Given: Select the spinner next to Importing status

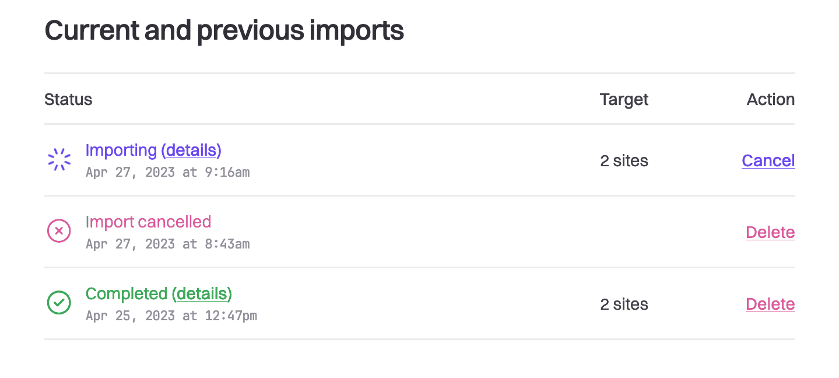Looking at the screenshot, I should coord(58,159).
